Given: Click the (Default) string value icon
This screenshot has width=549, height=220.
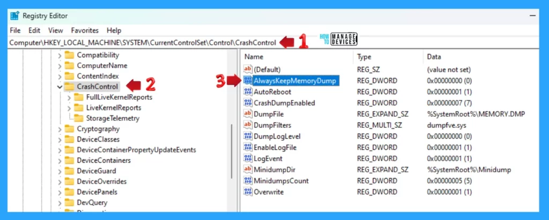Looking at the screenshot, I should (248, 70).
